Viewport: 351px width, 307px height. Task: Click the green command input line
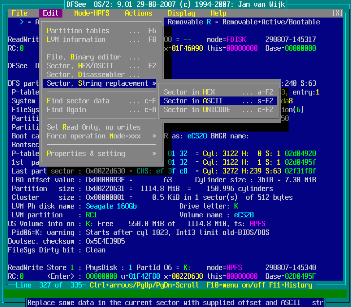[175, 293]
